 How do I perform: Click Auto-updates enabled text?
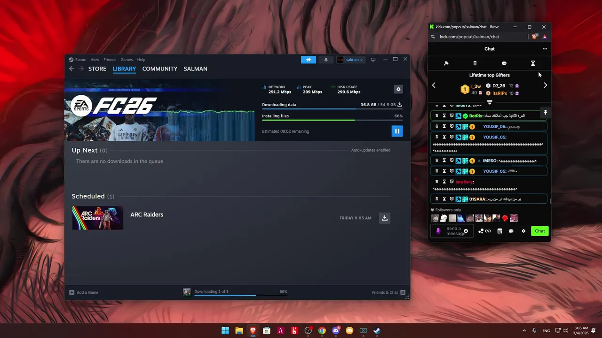pyautogui.click(x=371, y=150)
